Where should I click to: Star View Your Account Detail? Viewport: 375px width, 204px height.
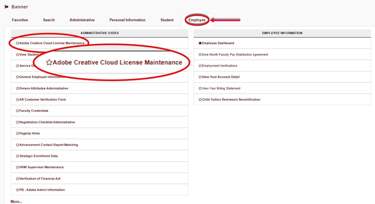(x=200, y=77)
